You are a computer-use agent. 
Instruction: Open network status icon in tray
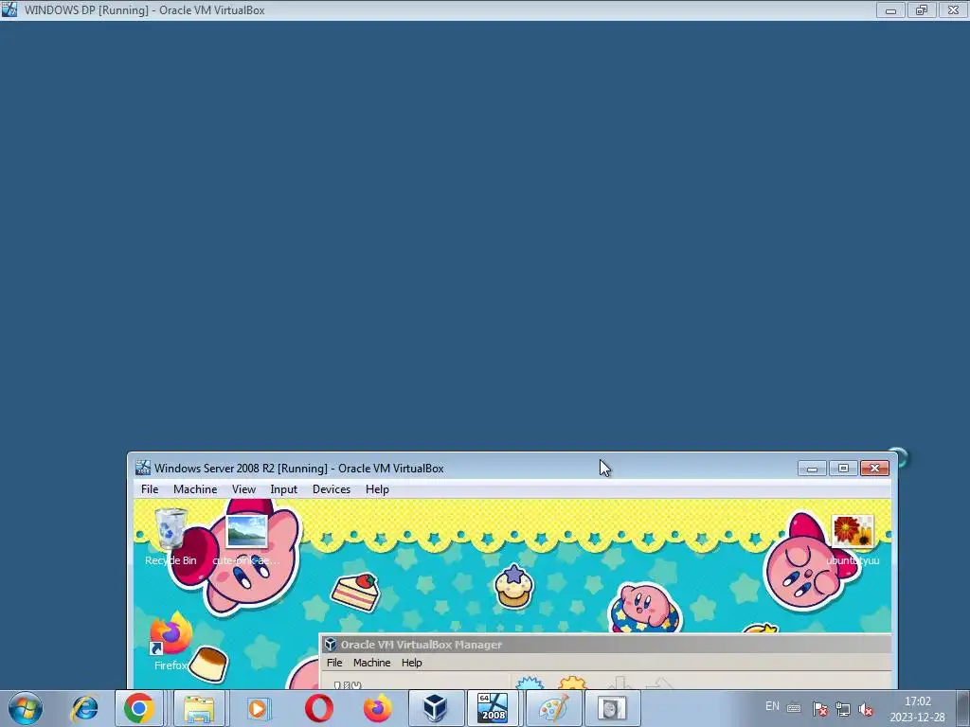pos(842,709)
